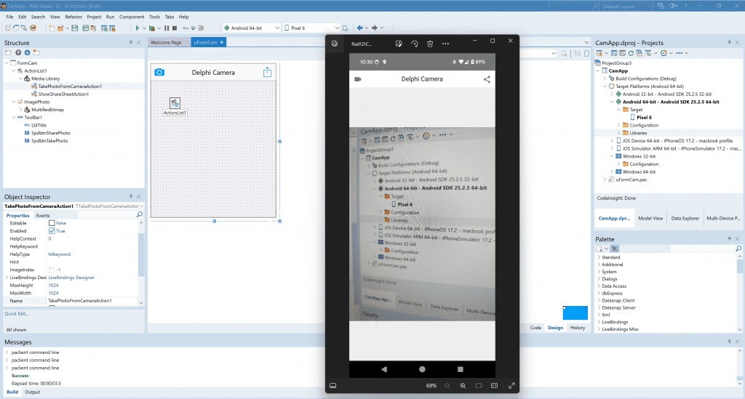This screenshot has width=745, height=399.
Task: Click the zoom out icon in photo viewer
Action: (x=447, y=386)
